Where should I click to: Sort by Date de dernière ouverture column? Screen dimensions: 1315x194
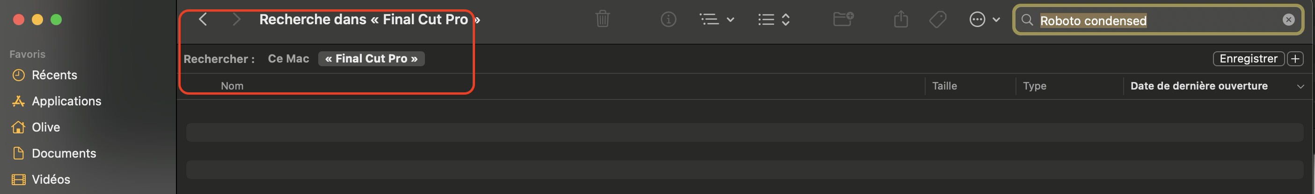[1198, 86]
